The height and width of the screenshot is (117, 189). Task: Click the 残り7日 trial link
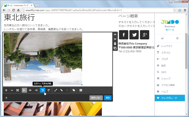pos(170,30)
